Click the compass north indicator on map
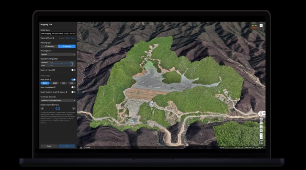This screenshot has width=306, height=170. [261, 113]
